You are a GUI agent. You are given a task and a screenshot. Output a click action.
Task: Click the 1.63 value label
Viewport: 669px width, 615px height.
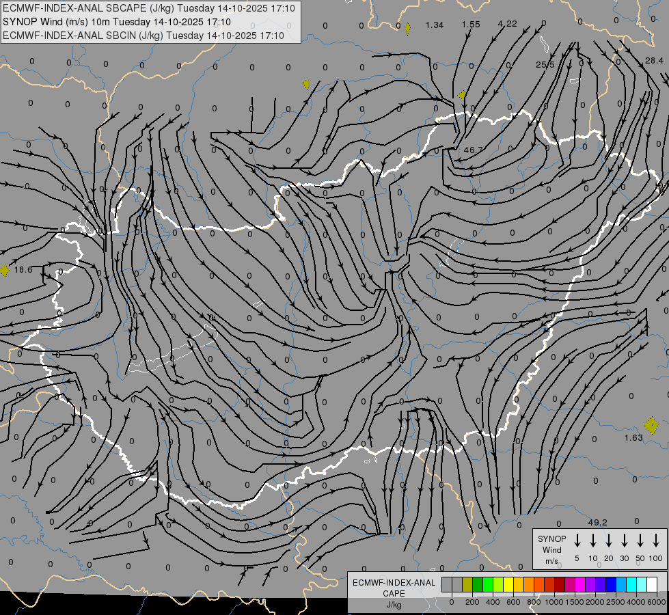(633, 437)
